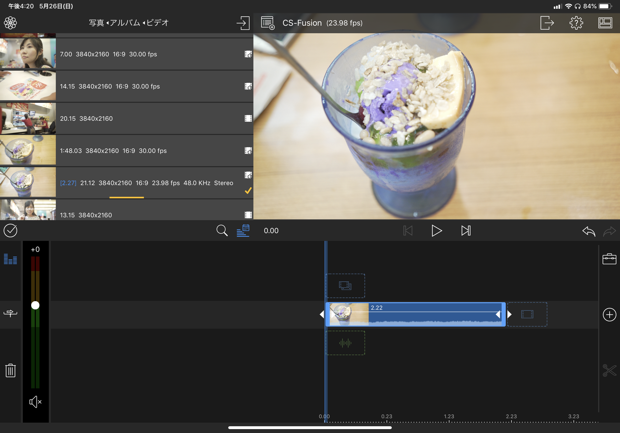Open the project list plus icon

click(268, 23)
